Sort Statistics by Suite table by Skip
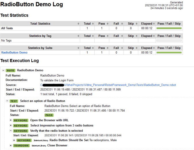Viewport: 194px width, 150px height. pyautogui.click(x=131, y=48)
